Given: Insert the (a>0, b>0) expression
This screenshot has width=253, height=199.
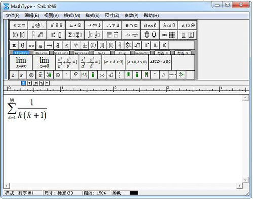Looking at the screenshot, I should point(137,62).
